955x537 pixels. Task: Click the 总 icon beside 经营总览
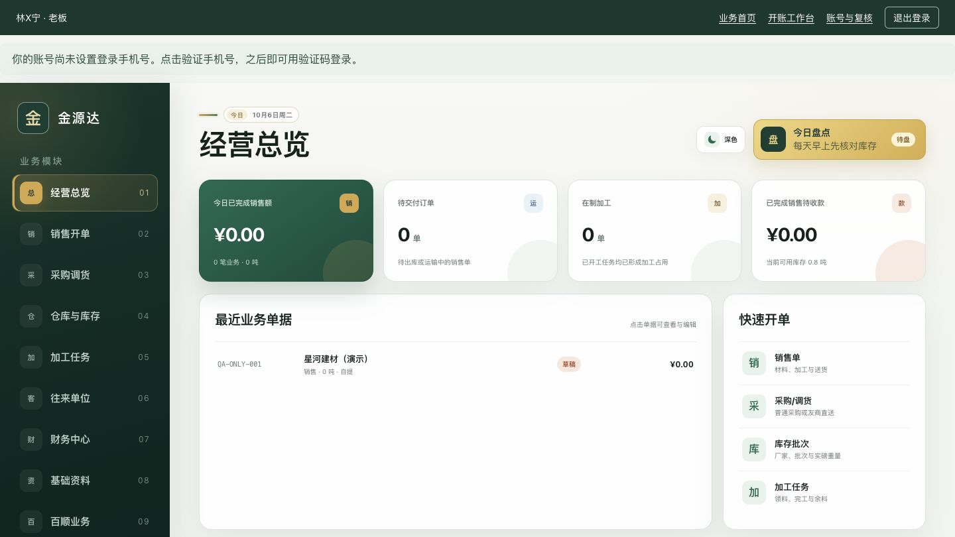point(31,193)
